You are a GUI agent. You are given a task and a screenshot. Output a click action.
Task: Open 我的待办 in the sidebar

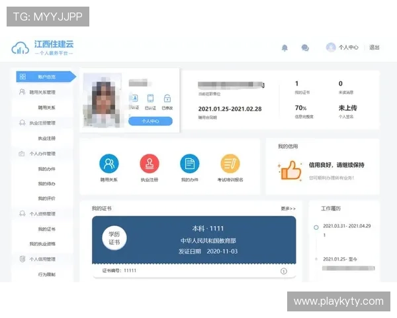pyautogui.click(x=46, y=184)
